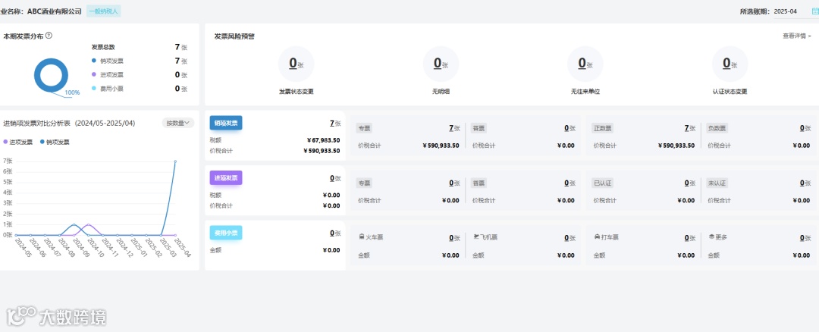Open the calendar icon beside 所选账期

point(815,11)
